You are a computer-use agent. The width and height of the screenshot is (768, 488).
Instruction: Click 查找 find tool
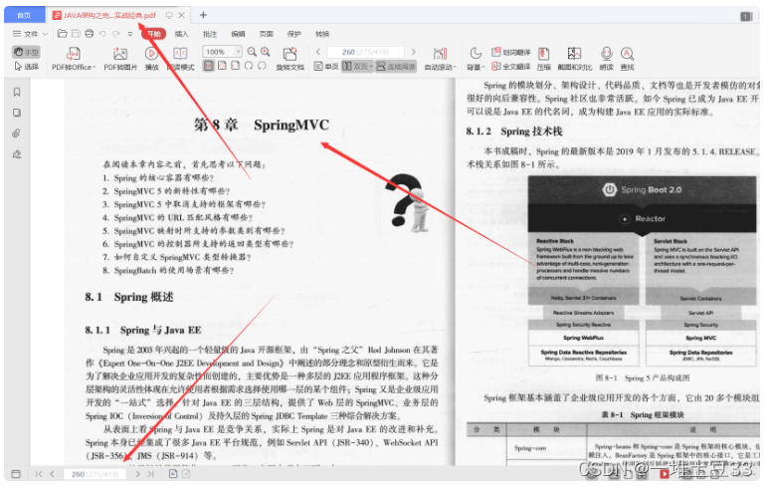627,60
